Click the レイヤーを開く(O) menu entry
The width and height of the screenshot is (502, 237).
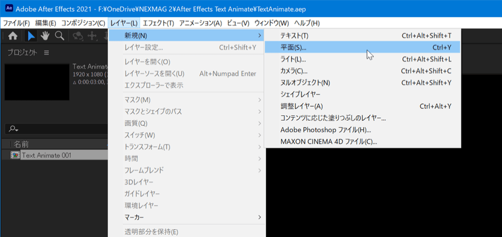click(186, 62)
